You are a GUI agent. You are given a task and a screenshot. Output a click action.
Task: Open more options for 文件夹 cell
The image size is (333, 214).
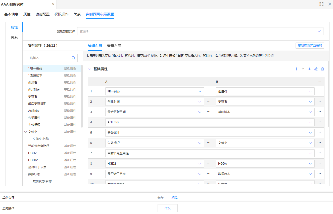(319, 142)
